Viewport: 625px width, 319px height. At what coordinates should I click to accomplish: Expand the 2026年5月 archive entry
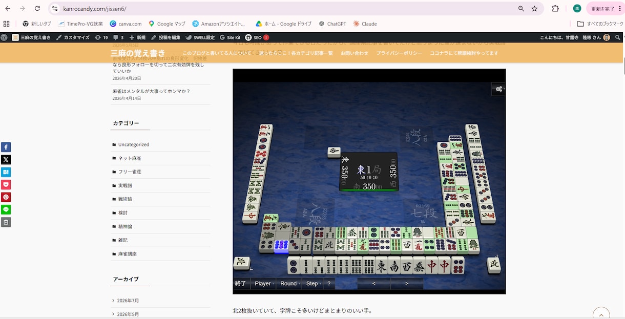[x=128, y=314]
